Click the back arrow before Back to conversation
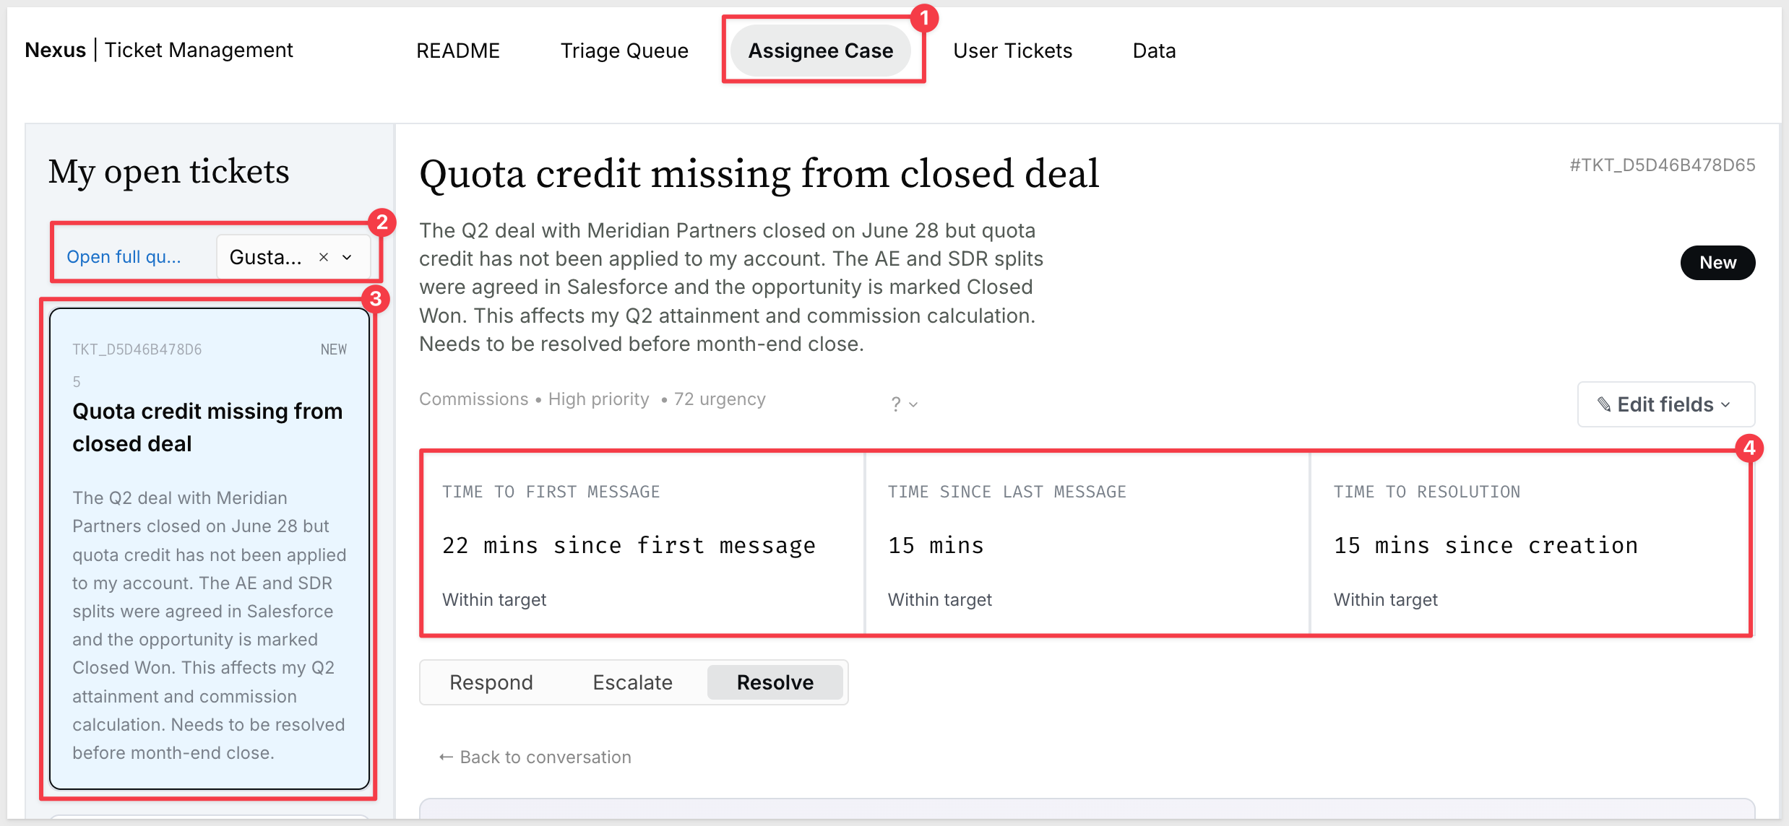 pyautogui.click(x=446, y=757)
